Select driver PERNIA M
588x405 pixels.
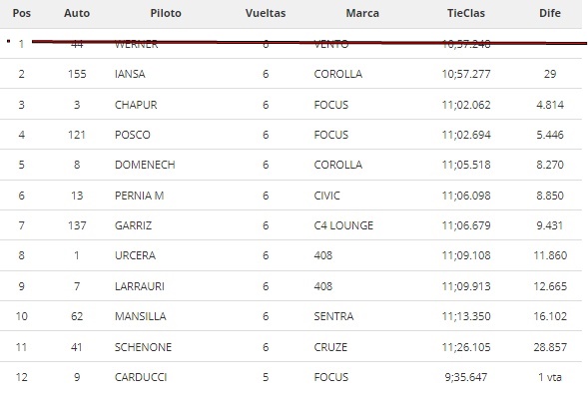[139, 196]
